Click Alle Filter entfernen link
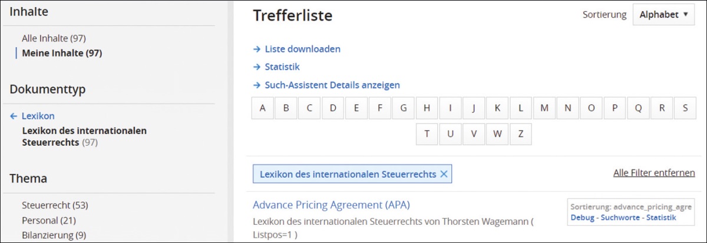Viewport: 707px width, 243px height. [x=653, y=173]
